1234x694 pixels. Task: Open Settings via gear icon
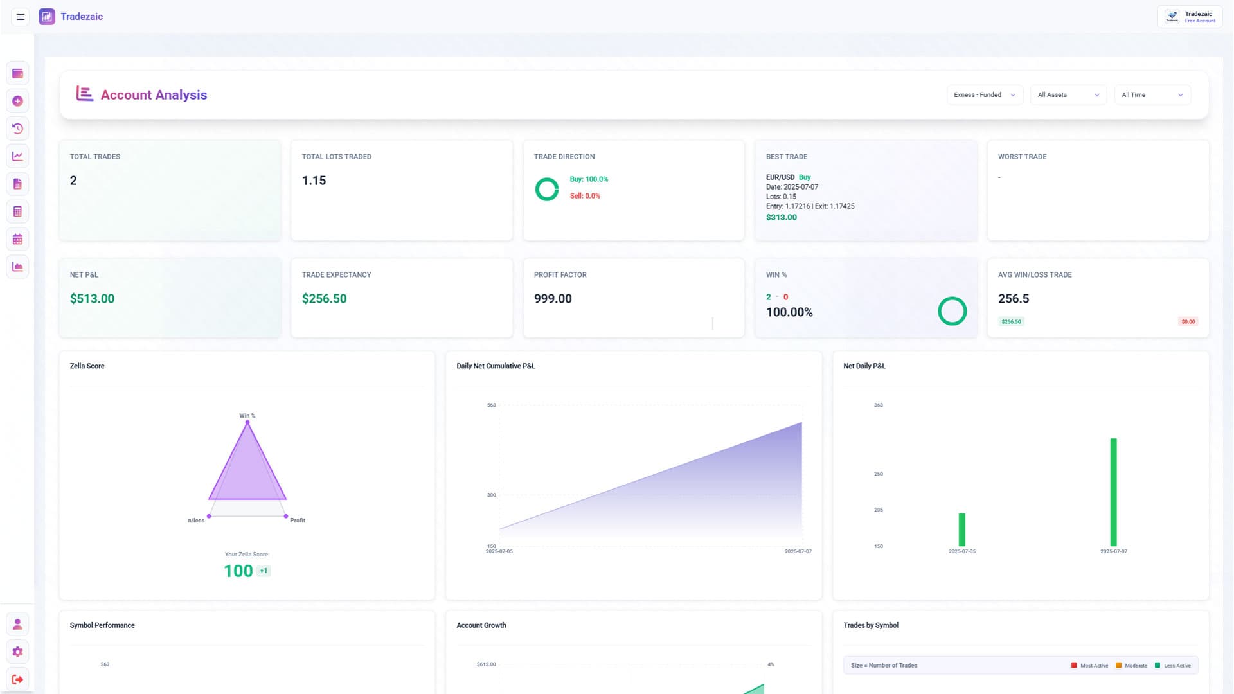pyautogui.click(x=17, y=652)
